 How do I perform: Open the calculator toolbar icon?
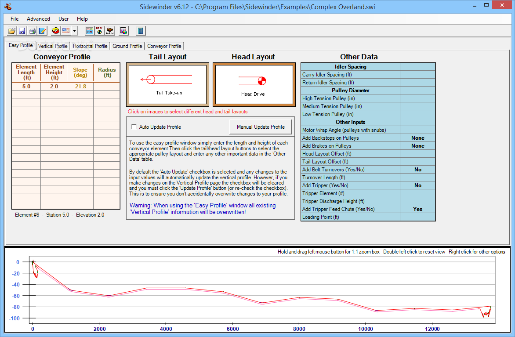click(x=141, y=31)
